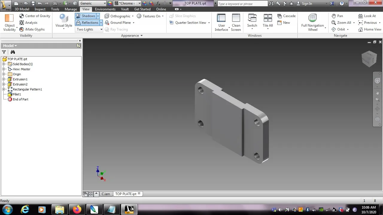Select Fillet1 in the model tree
The height and width of the screenshot is (215, 383).
coord(17,94)
